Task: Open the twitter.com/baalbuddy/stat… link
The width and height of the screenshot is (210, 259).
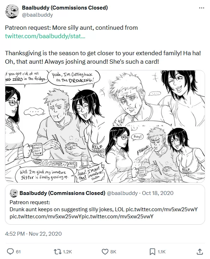Action: click(x=45, y=36)
